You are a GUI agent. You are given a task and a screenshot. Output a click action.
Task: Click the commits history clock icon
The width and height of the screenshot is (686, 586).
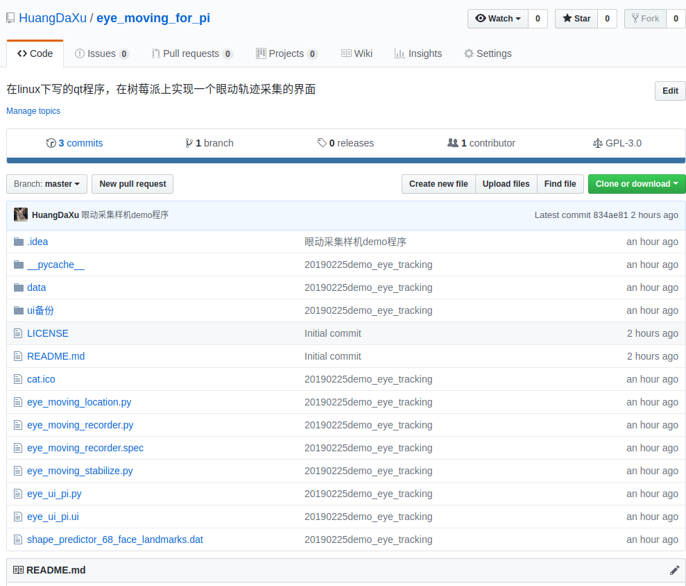point(51,143)
